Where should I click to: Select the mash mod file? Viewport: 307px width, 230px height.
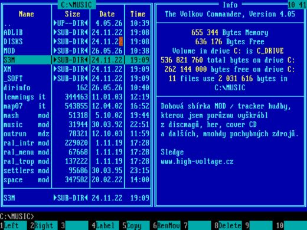pyautogui.click(x=77, y=115)
